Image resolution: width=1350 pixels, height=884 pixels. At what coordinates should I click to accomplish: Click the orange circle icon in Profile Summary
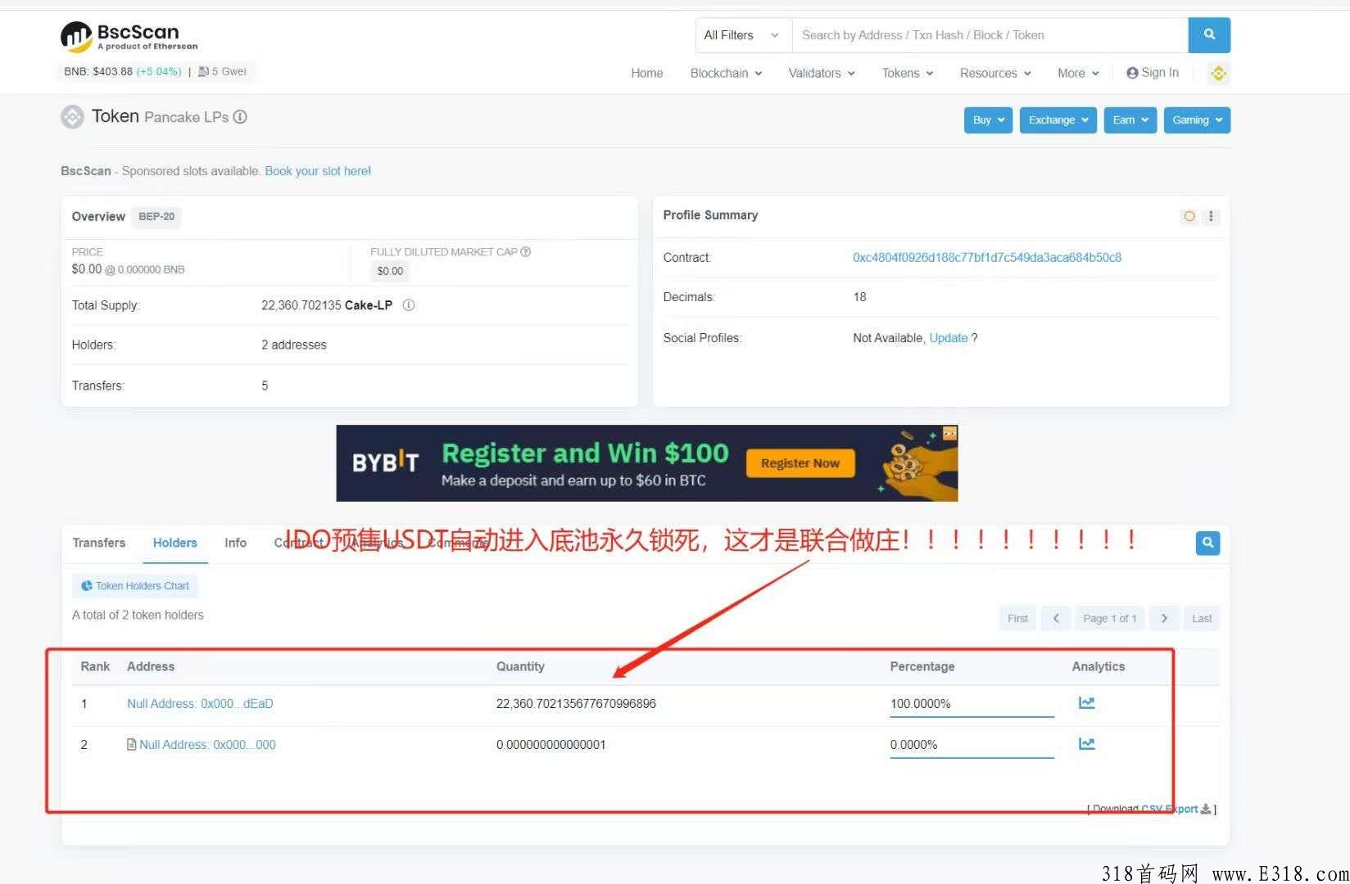click(1189, 216)
